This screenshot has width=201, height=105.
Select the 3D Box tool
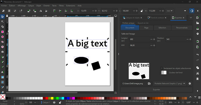2,47
